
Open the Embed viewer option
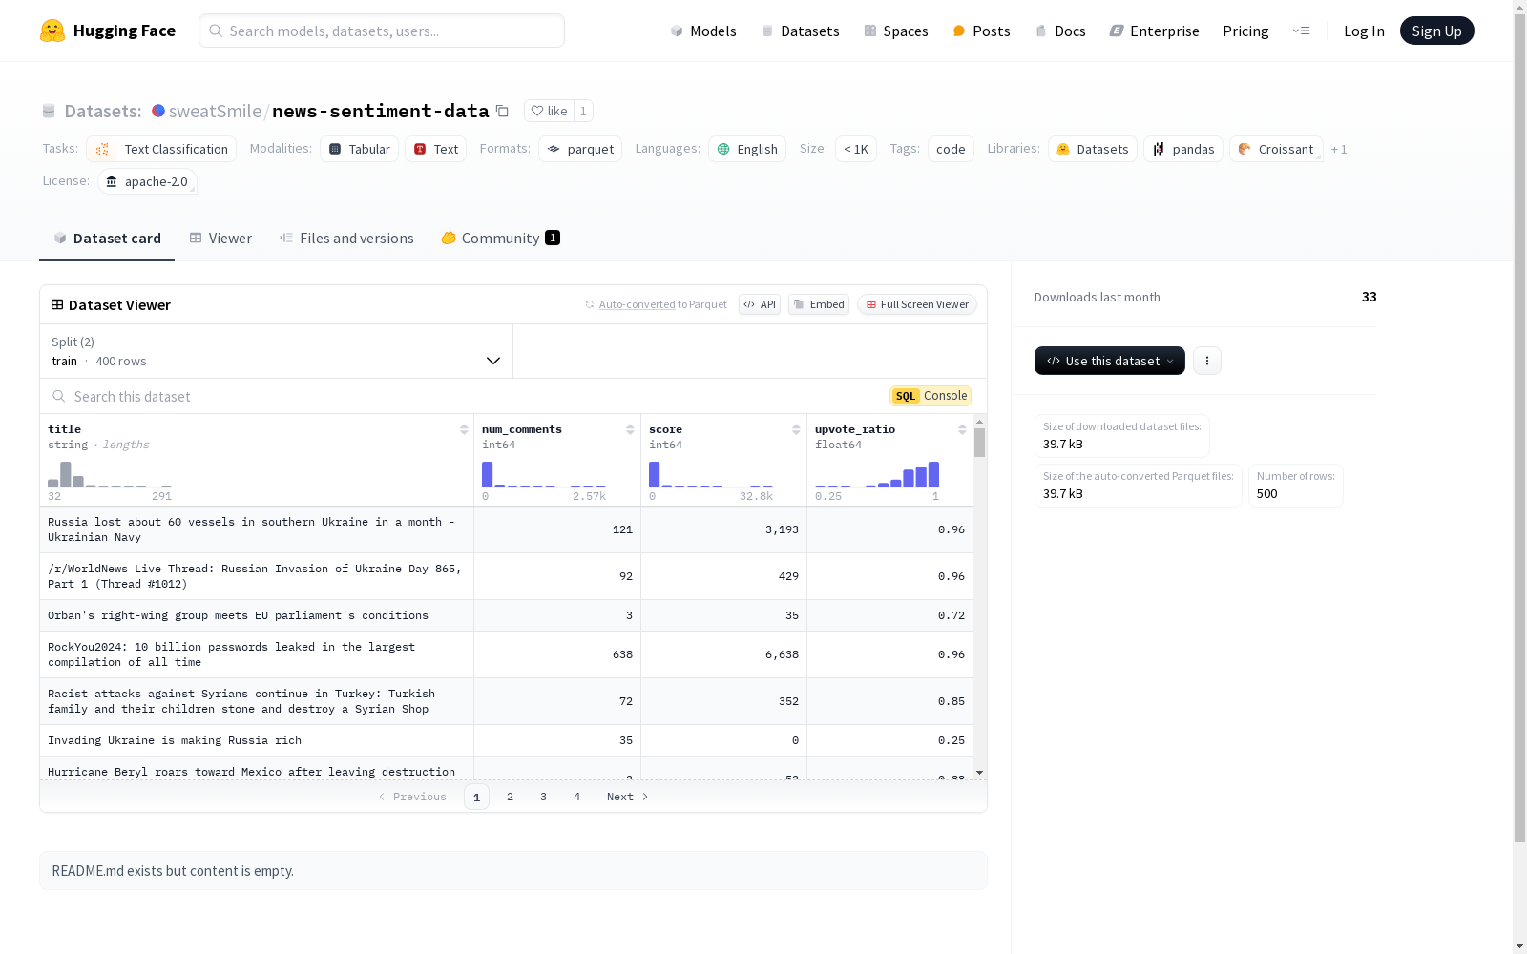click(819, 304)
